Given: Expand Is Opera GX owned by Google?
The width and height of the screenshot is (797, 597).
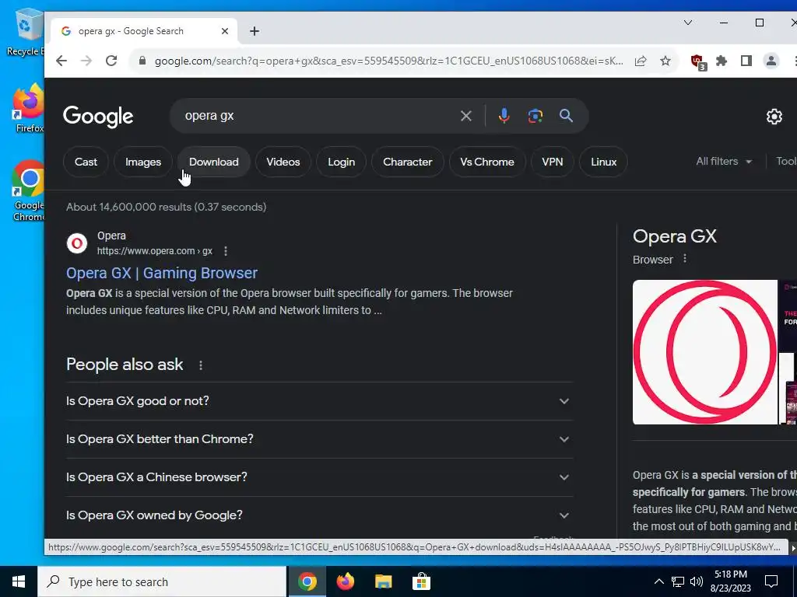Looking at the screenshot, I should click(319, 515).
